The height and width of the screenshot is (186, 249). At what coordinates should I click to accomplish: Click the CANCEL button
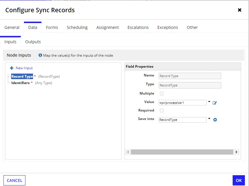14,180
